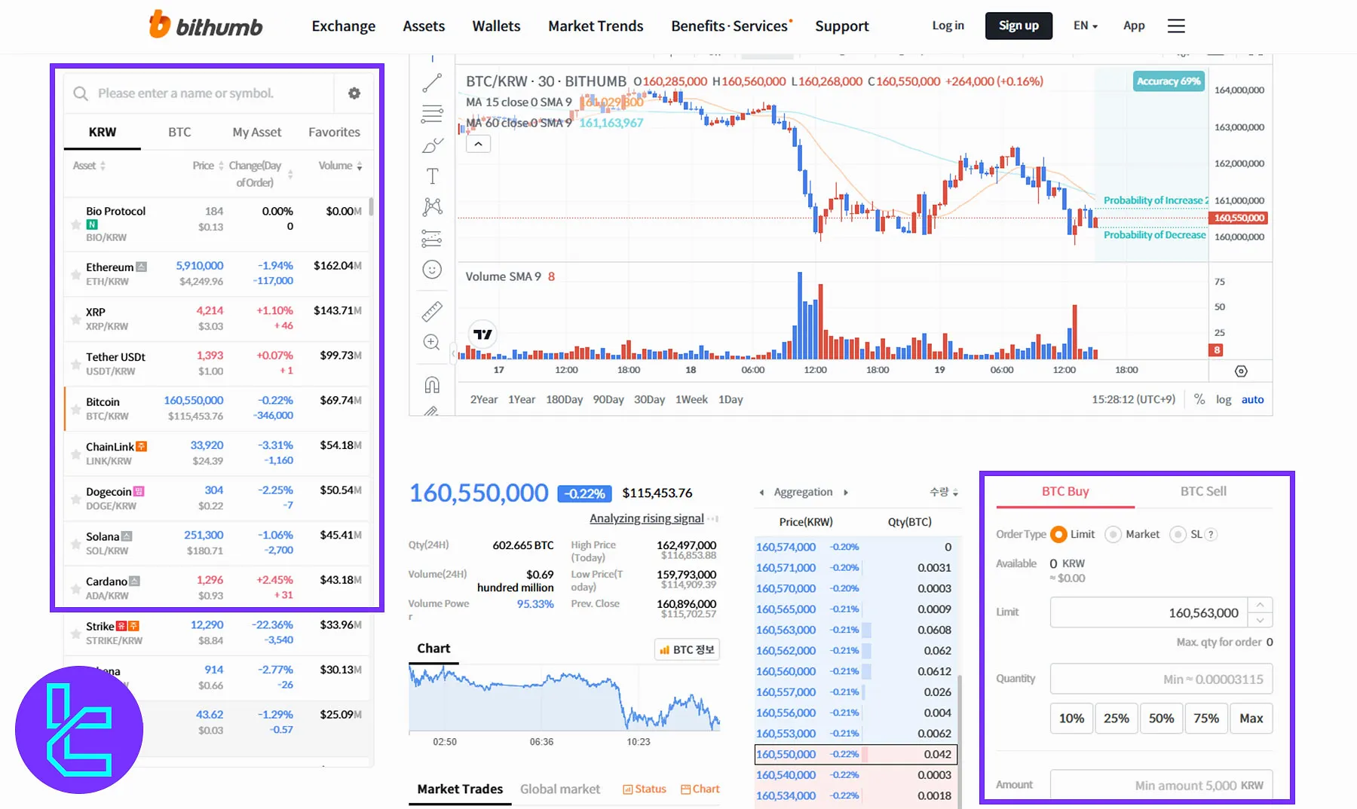The image size is (1357, 809).
Task: Select the Text tool in chart
Action: tap(432, 176)
